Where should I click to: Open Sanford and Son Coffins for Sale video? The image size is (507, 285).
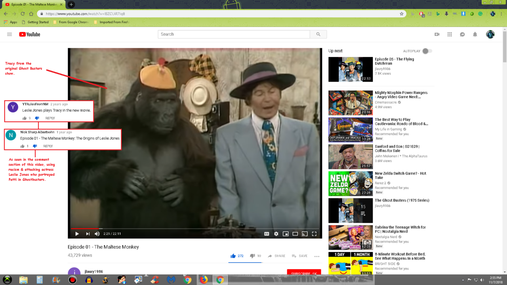tap(397, 148)
